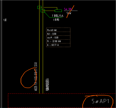Click the Ic = 60.77 A row
Screen dimensions: 116x108
[x=58, y=45]
